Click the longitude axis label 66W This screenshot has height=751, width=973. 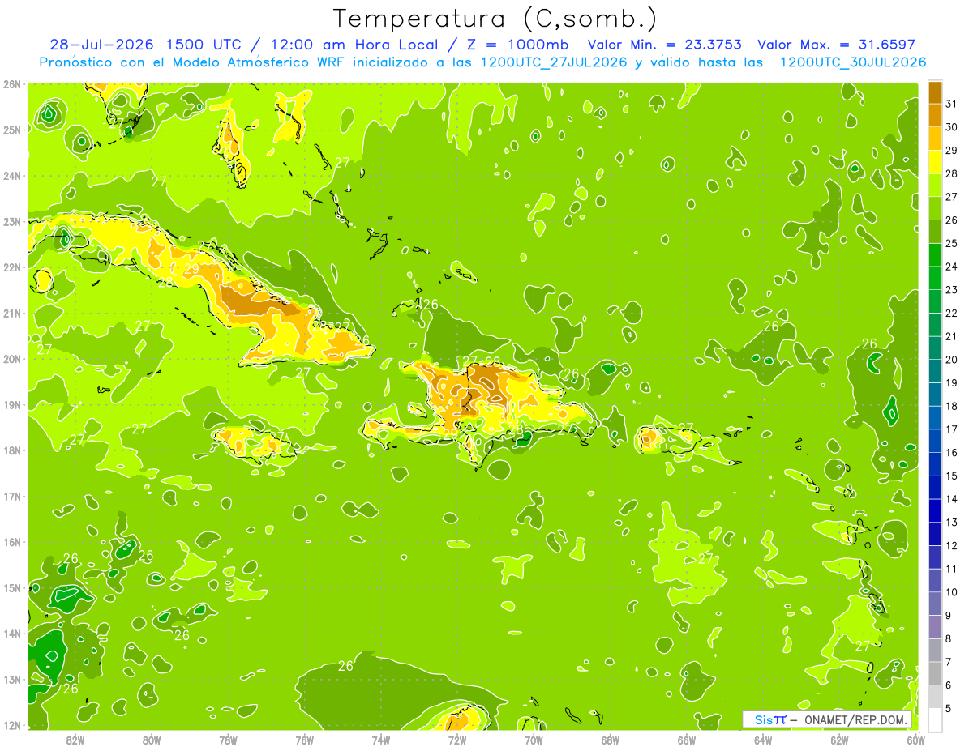[687, 740]
